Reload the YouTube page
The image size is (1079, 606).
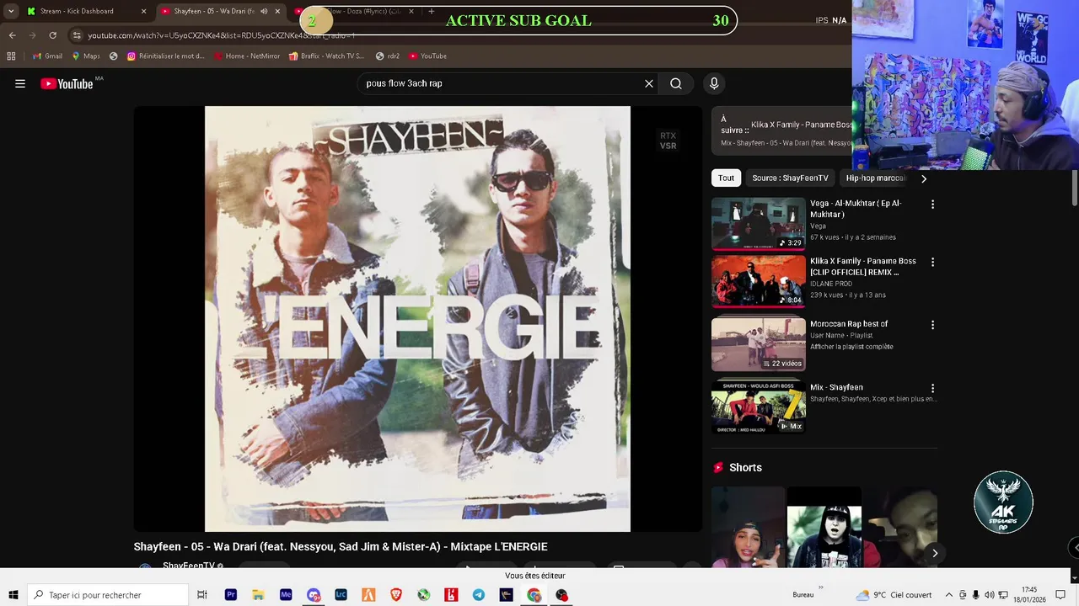52,35
